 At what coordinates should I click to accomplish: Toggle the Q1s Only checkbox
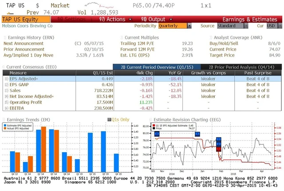[x=109, y=119]
